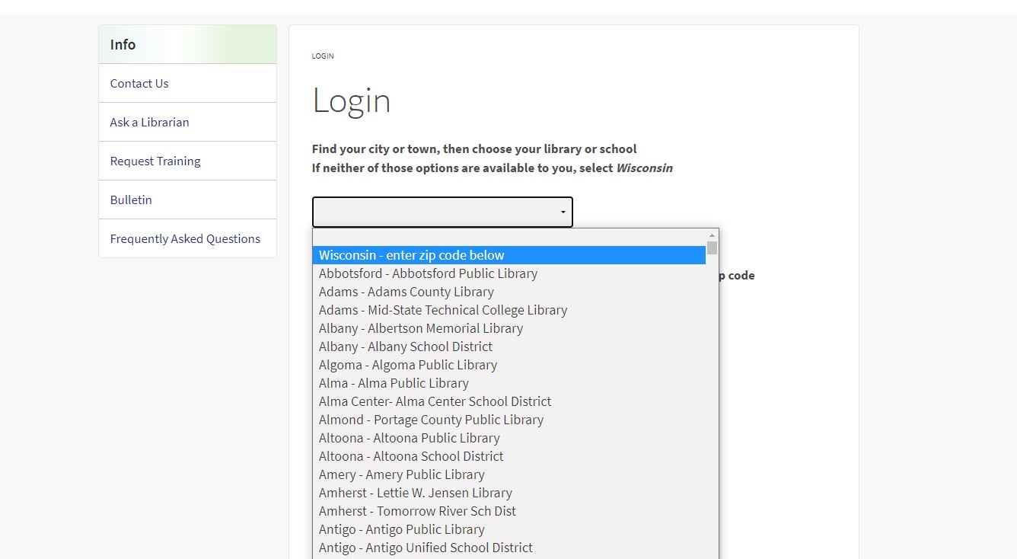Select Algoma Public Library

click(407, 365)
